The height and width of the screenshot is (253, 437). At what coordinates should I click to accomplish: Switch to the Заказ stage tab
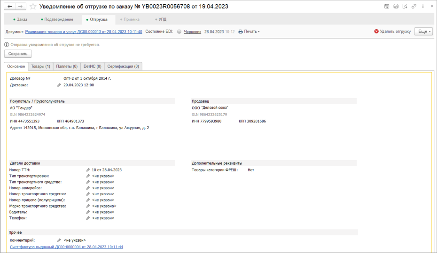(20, 20)
